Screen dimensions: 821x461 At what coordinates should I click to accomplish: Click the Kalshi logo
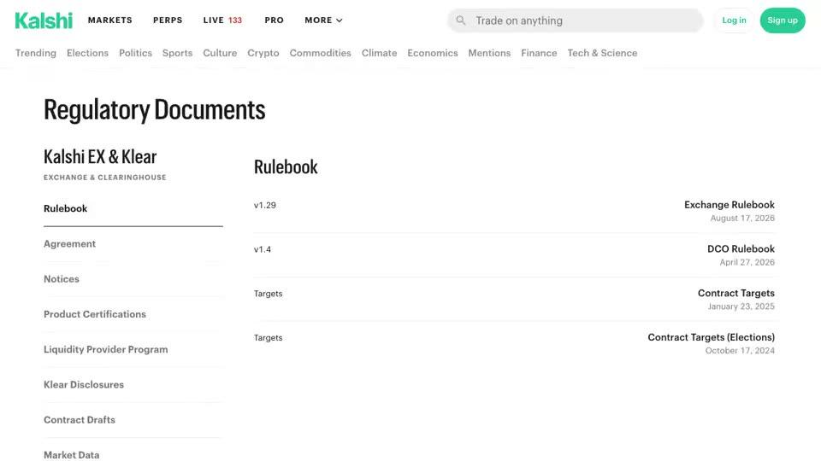pos(44,20)
